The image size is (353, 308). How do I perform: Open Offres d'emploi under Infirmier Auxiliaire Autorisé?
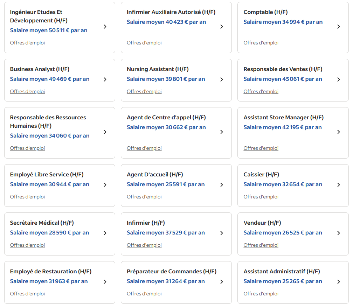[144, 43]
